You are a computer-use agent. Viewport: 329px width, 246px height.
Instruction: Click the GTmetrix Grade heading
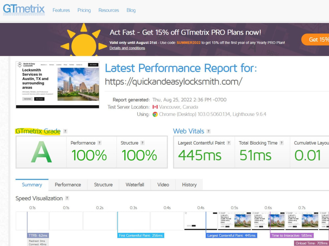[x=38, y=131]
